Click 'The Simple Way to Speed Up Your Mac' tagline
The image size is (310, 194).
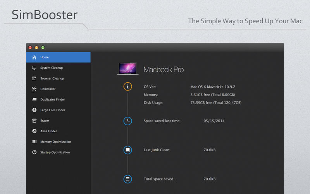[x=245, y=21]
